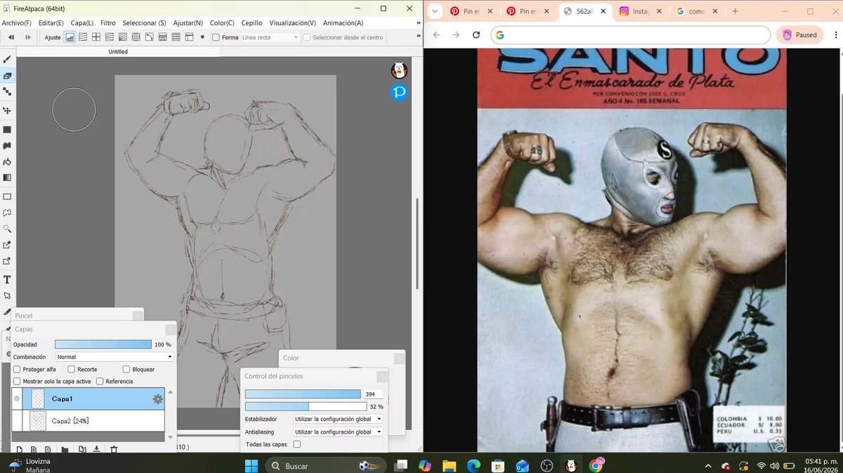Turn snap off with the off icon
843x473 pixels.
point(70,37)
